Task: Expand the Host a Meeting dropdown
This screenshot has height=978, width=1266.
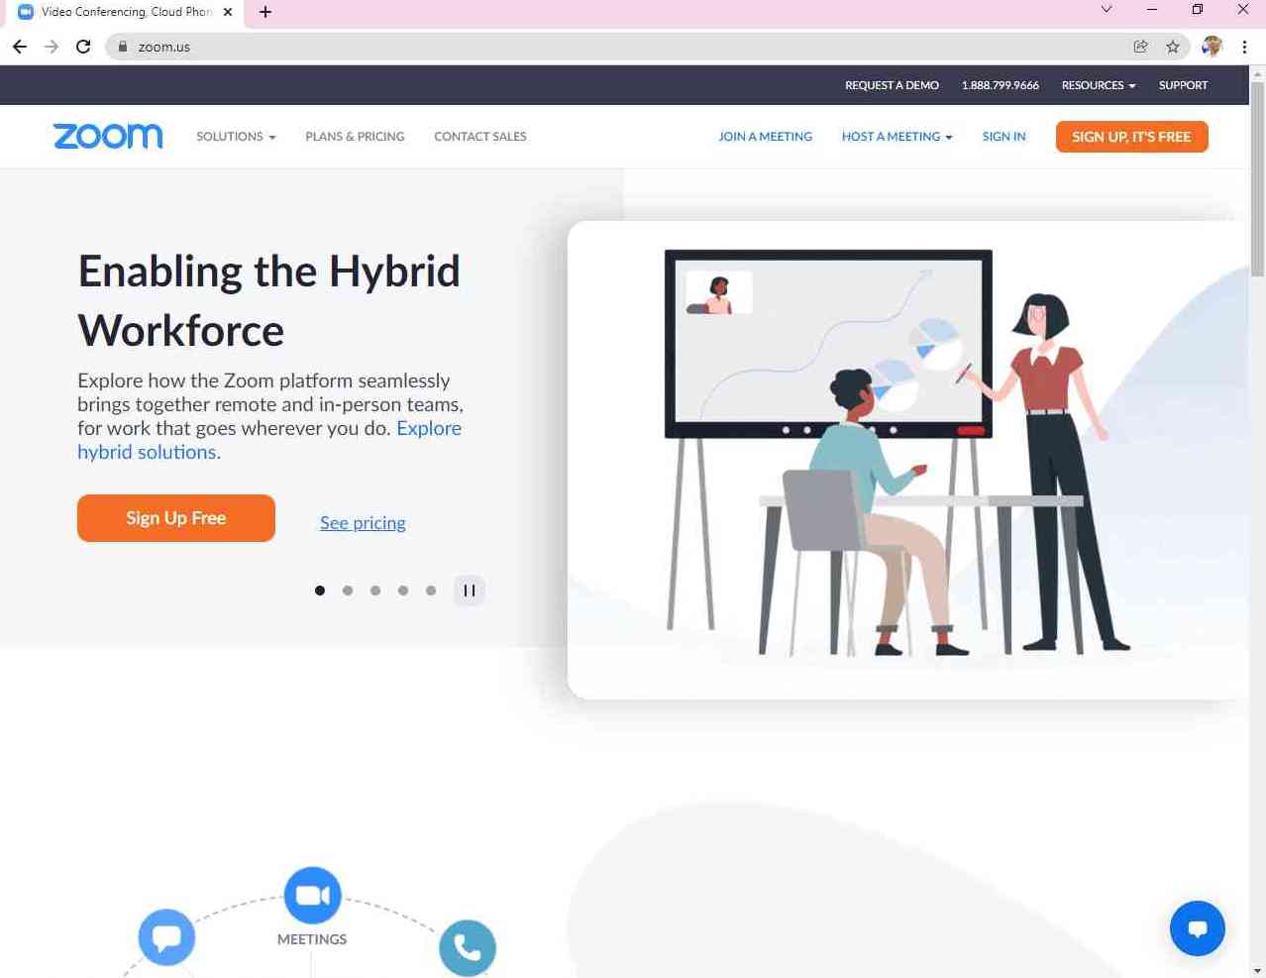Action: [x=897, y=137]
